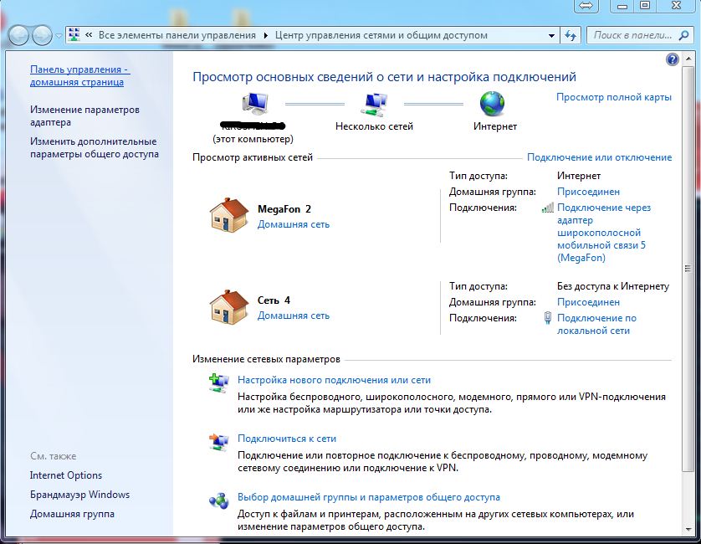701x544 pixels.
Task: Open 'Брандмауэр Windows' in the See also list
Action: [79, 495]
